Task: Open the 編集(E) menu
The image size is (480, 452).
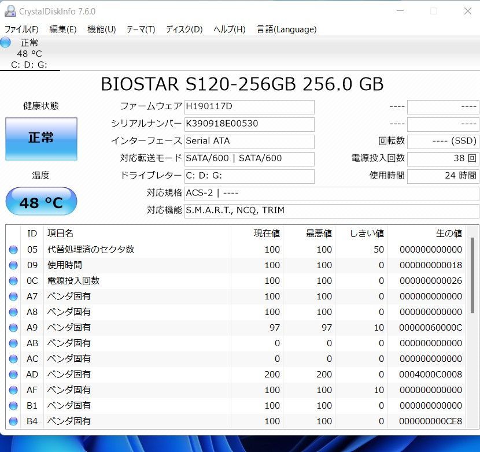Action: (x=63, y=29)
